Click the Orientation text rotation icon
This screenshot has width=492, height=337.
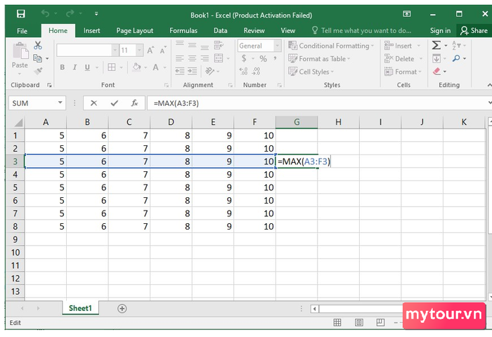coord(209,72)
